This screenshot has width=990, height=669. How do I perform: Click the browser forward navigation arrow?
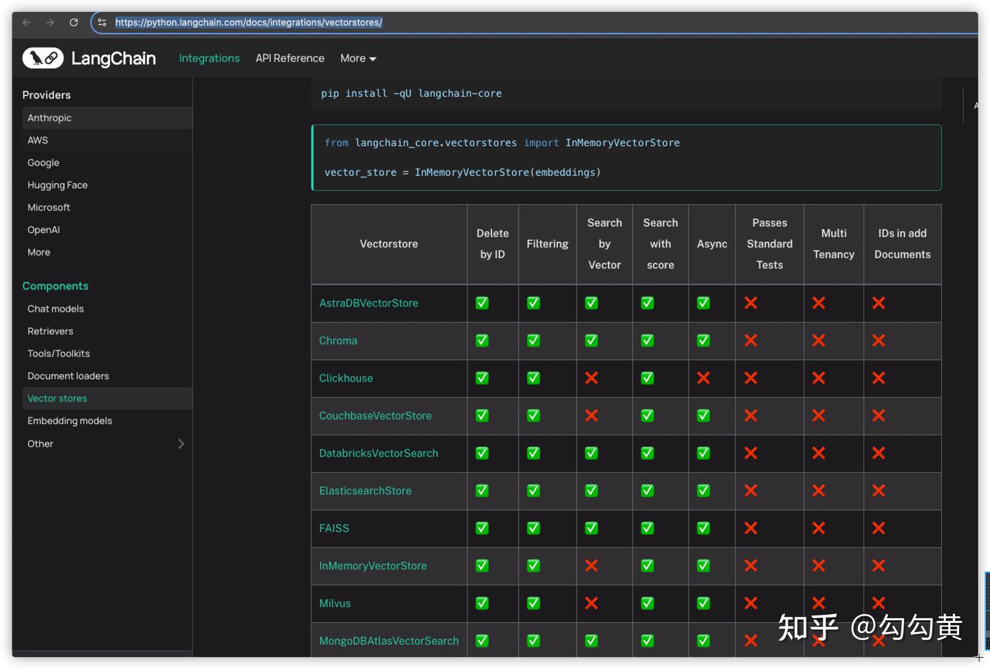click(49, 22)
